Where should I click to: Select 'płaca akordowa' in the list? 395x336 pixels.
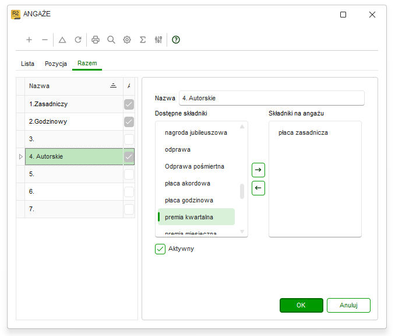tap(196, 183)
